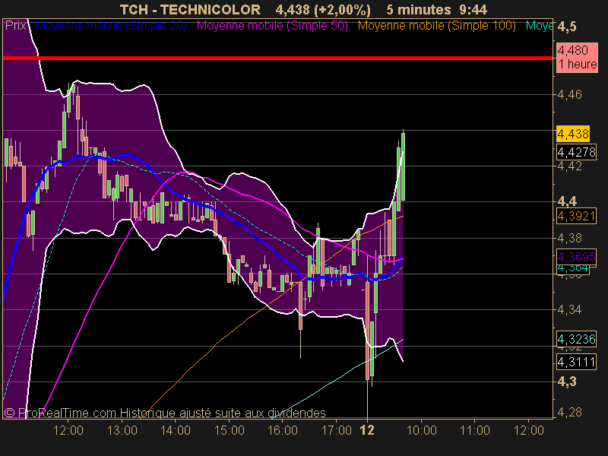The height and width of the screenshot is (456, 608).
Task: Click the 4,34 price axis label
Action: click(x=569, y=310)
